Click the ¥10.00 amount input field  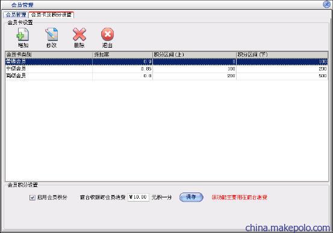138,197
